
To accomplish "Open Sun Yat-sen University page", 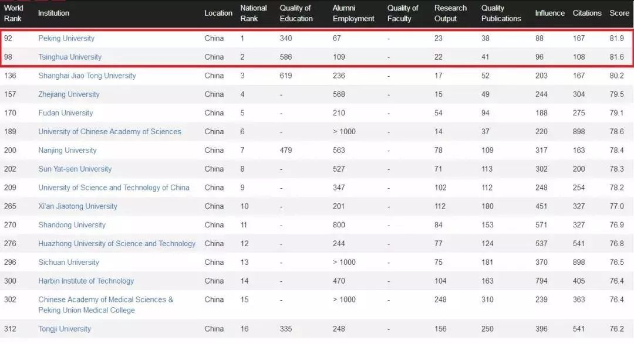I will [x=75, y=169].
